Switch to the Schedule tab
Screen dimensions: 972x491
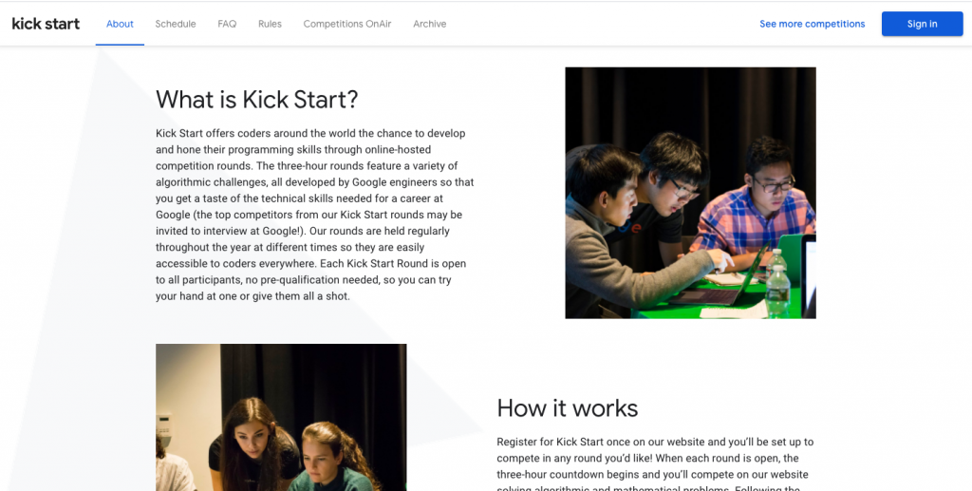click(x=176, y=24)
